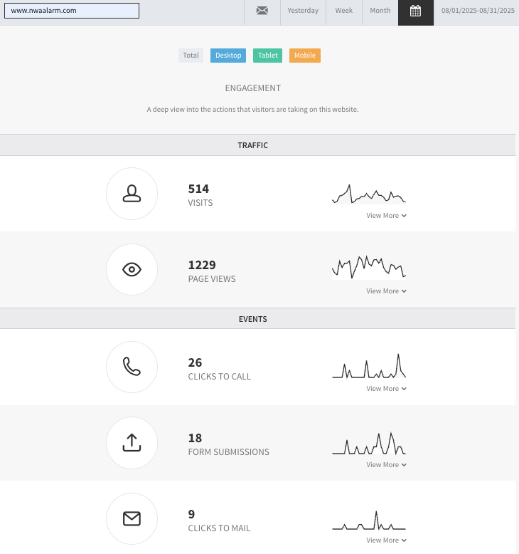Select the Total device filter
The image size is (519, 554).
[191, 56]
